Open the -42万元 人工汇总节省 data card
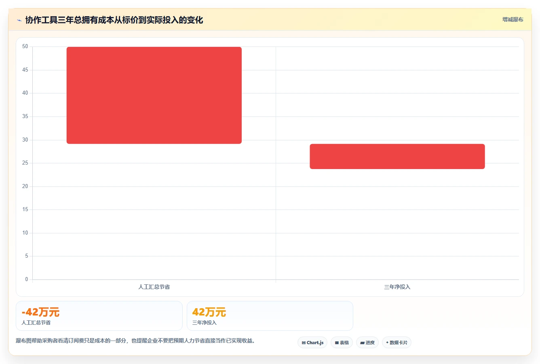The image size is (540, 364). click(99, 316)
